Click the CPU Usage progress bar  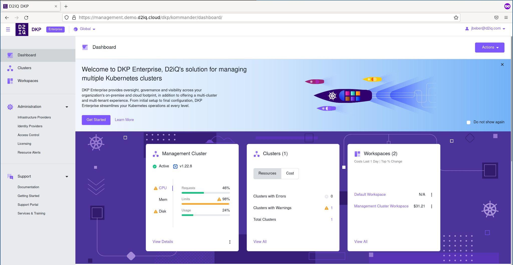point(206,215)
